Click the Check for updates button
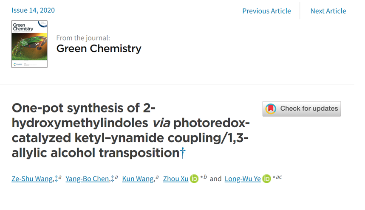This screenshot has height=210, width=365. pos(301,109)
